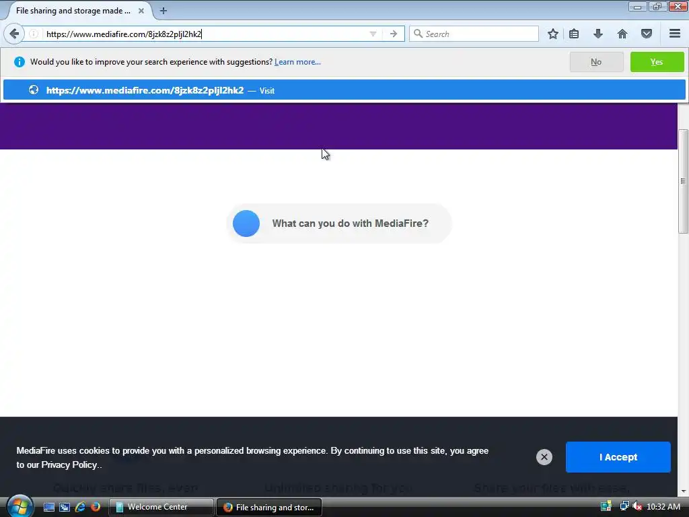Click the page vertical scrollbar thumb
Image resolution: width=689 pixels, height=517 pixels.
click(x=683, y=181)
